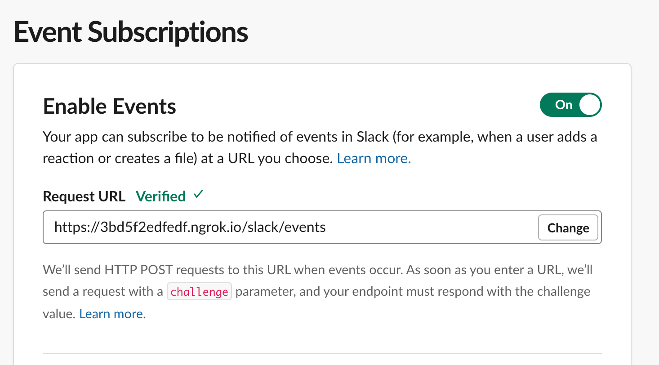The height and width of the screenshot is (365, 659).
Task: Click inside the Request URL input field
Action: (405, 227)
